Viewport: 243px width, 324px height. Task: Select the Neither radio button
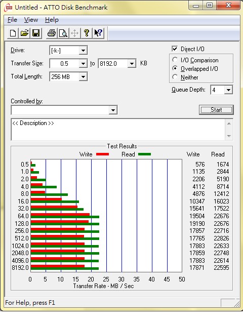[x=175, y=77]
